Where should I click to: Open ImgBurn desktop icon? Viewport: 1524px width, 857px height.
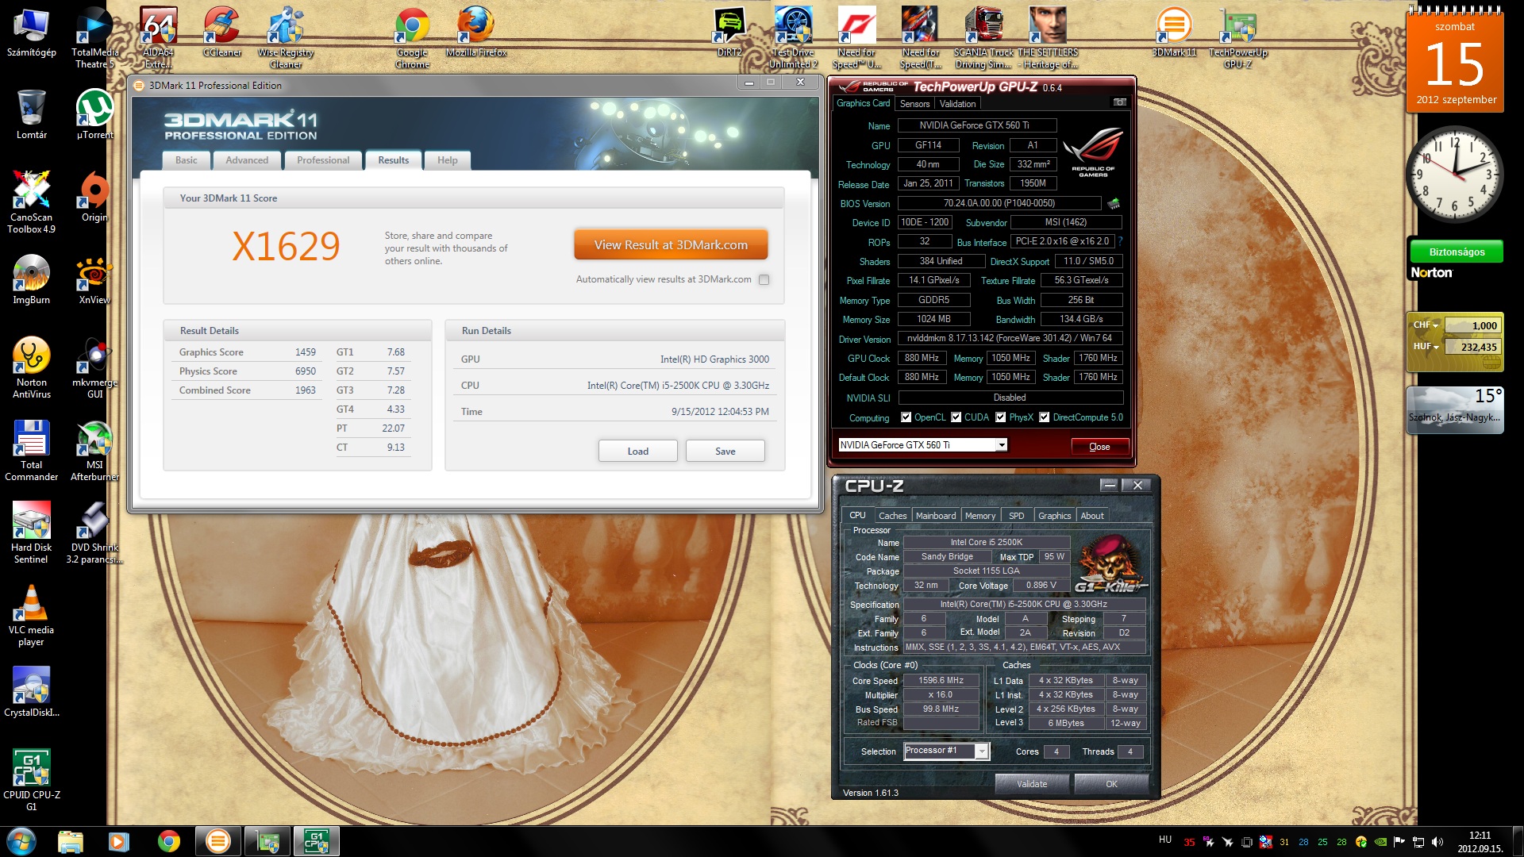click(x=32, y=279)
